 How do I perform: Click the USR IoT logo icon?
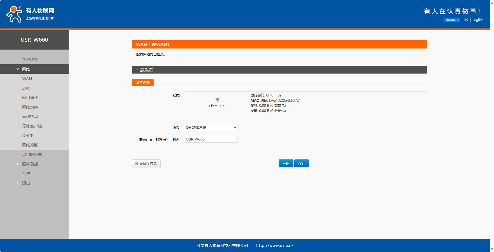14,14
